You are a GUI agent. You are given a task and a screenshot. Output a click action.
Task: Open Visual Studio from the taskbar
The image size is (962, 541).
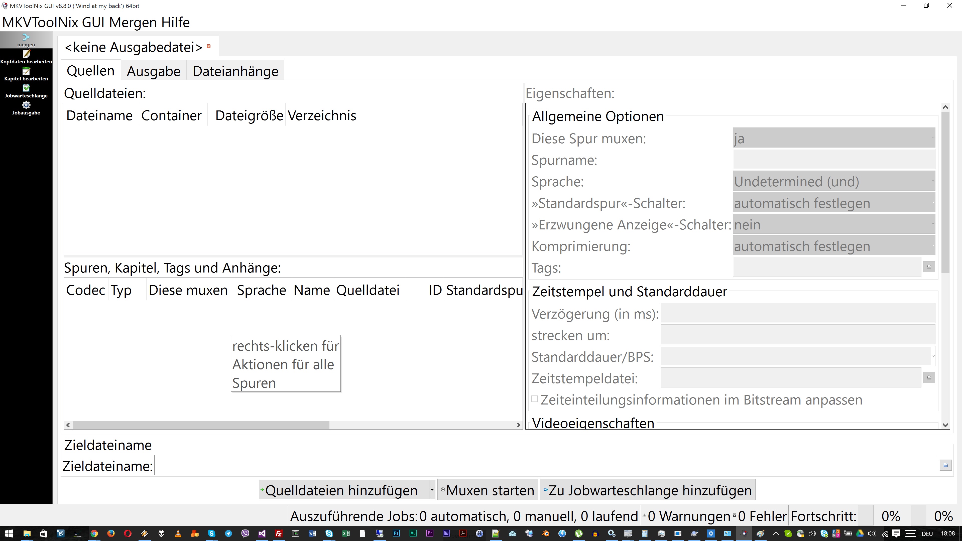click(262, 533)
